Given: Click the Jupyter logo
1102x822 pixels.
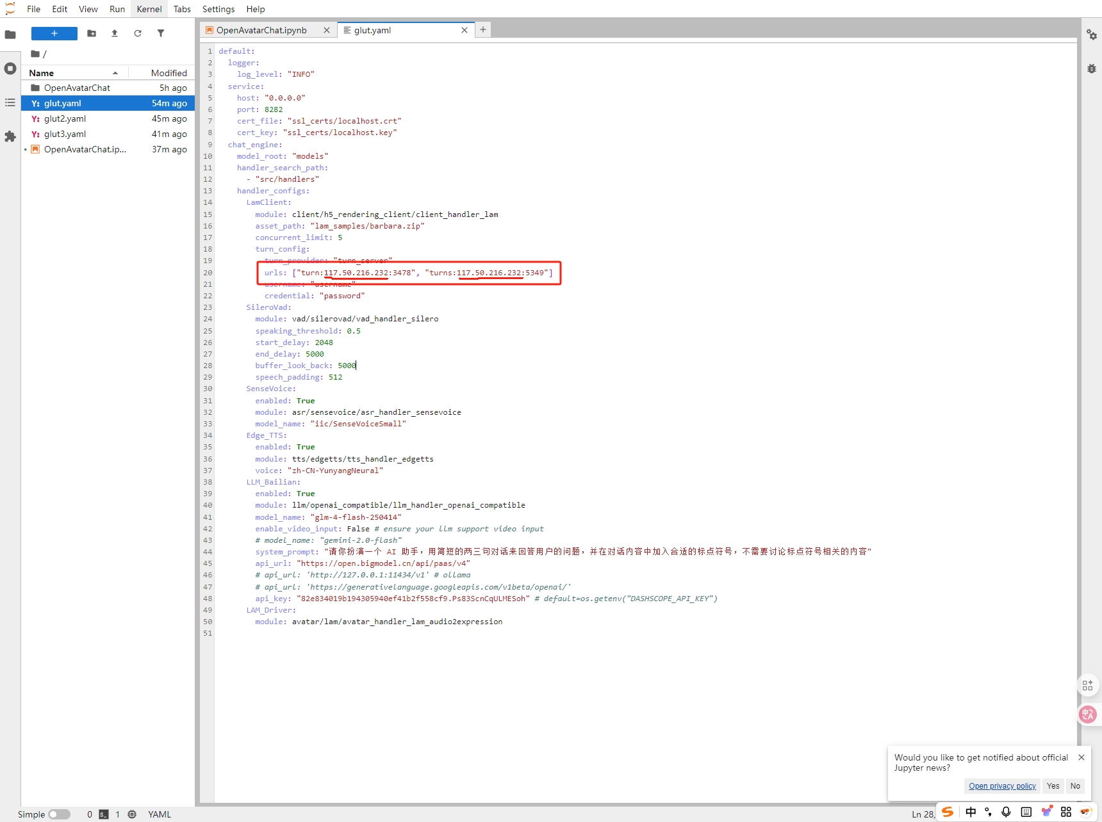Looking at the screenshot, I should [10, 9].
